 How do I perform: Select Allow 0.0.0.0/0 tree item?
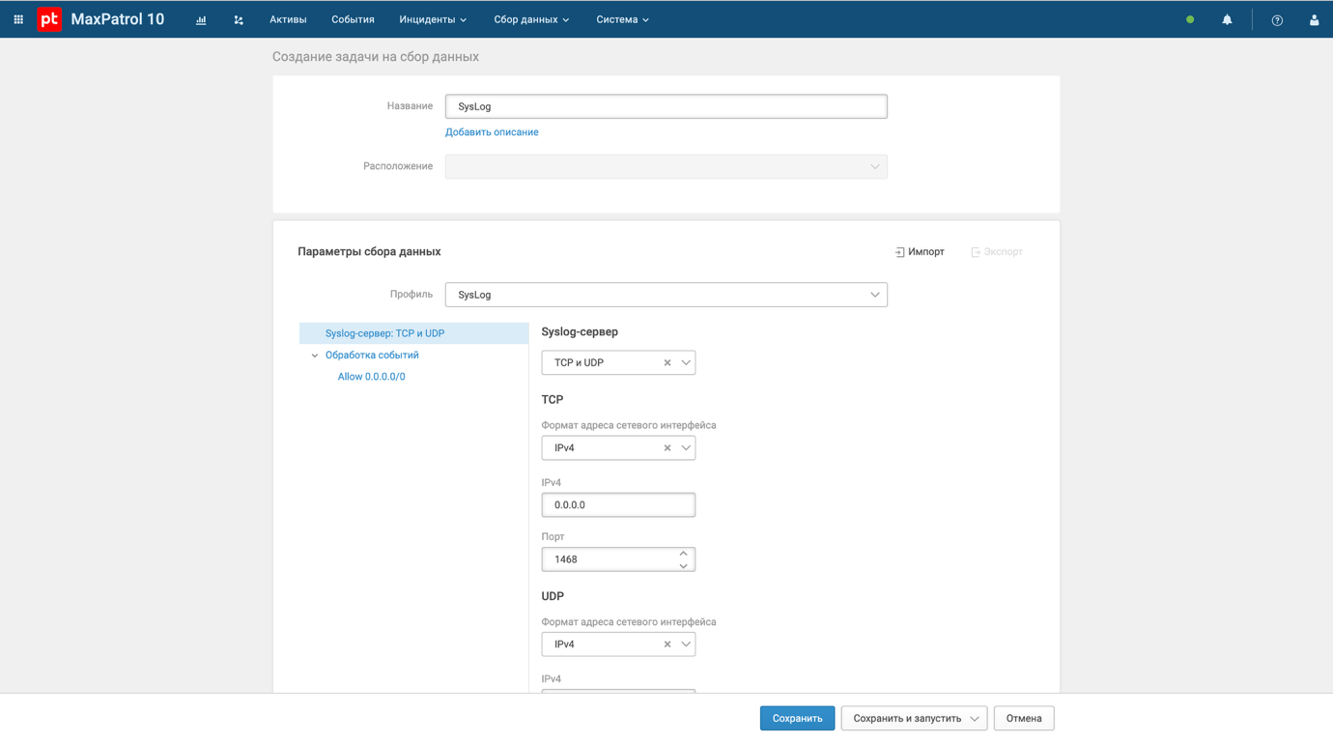(x=371, y=377)
